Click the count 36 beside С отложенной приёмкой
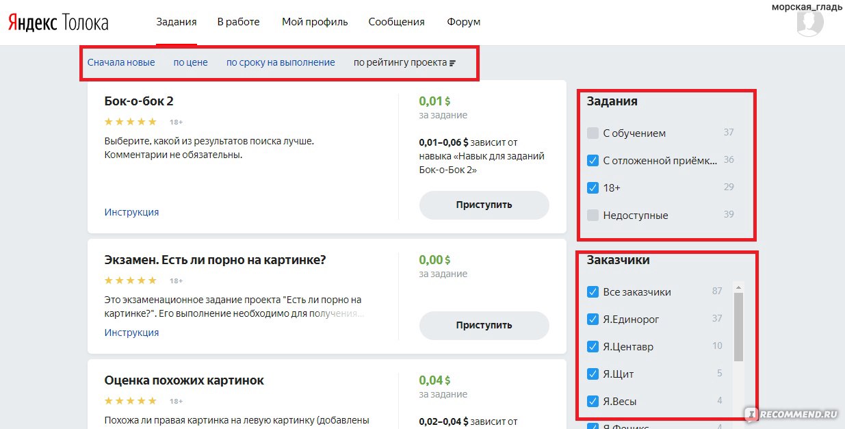The height and width of the screenshot is (429, 845). coord(729,159)
